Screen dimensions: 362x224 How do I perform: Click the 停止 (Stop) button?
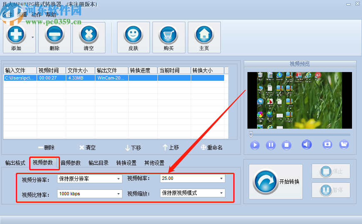coord(331,171)
